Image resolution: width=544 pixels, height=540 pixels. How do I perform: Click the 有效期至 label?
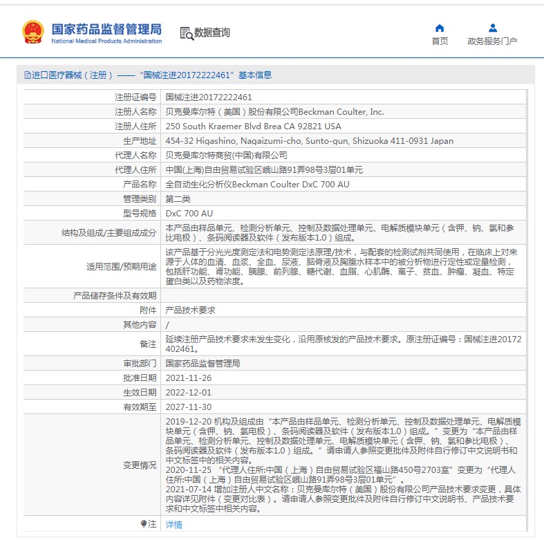[140, 407]
